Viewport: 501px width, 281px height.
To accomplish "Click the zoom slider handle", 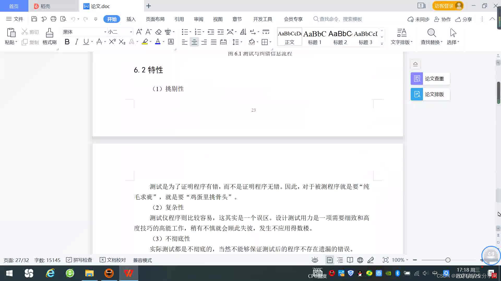I will click(448, 260).
